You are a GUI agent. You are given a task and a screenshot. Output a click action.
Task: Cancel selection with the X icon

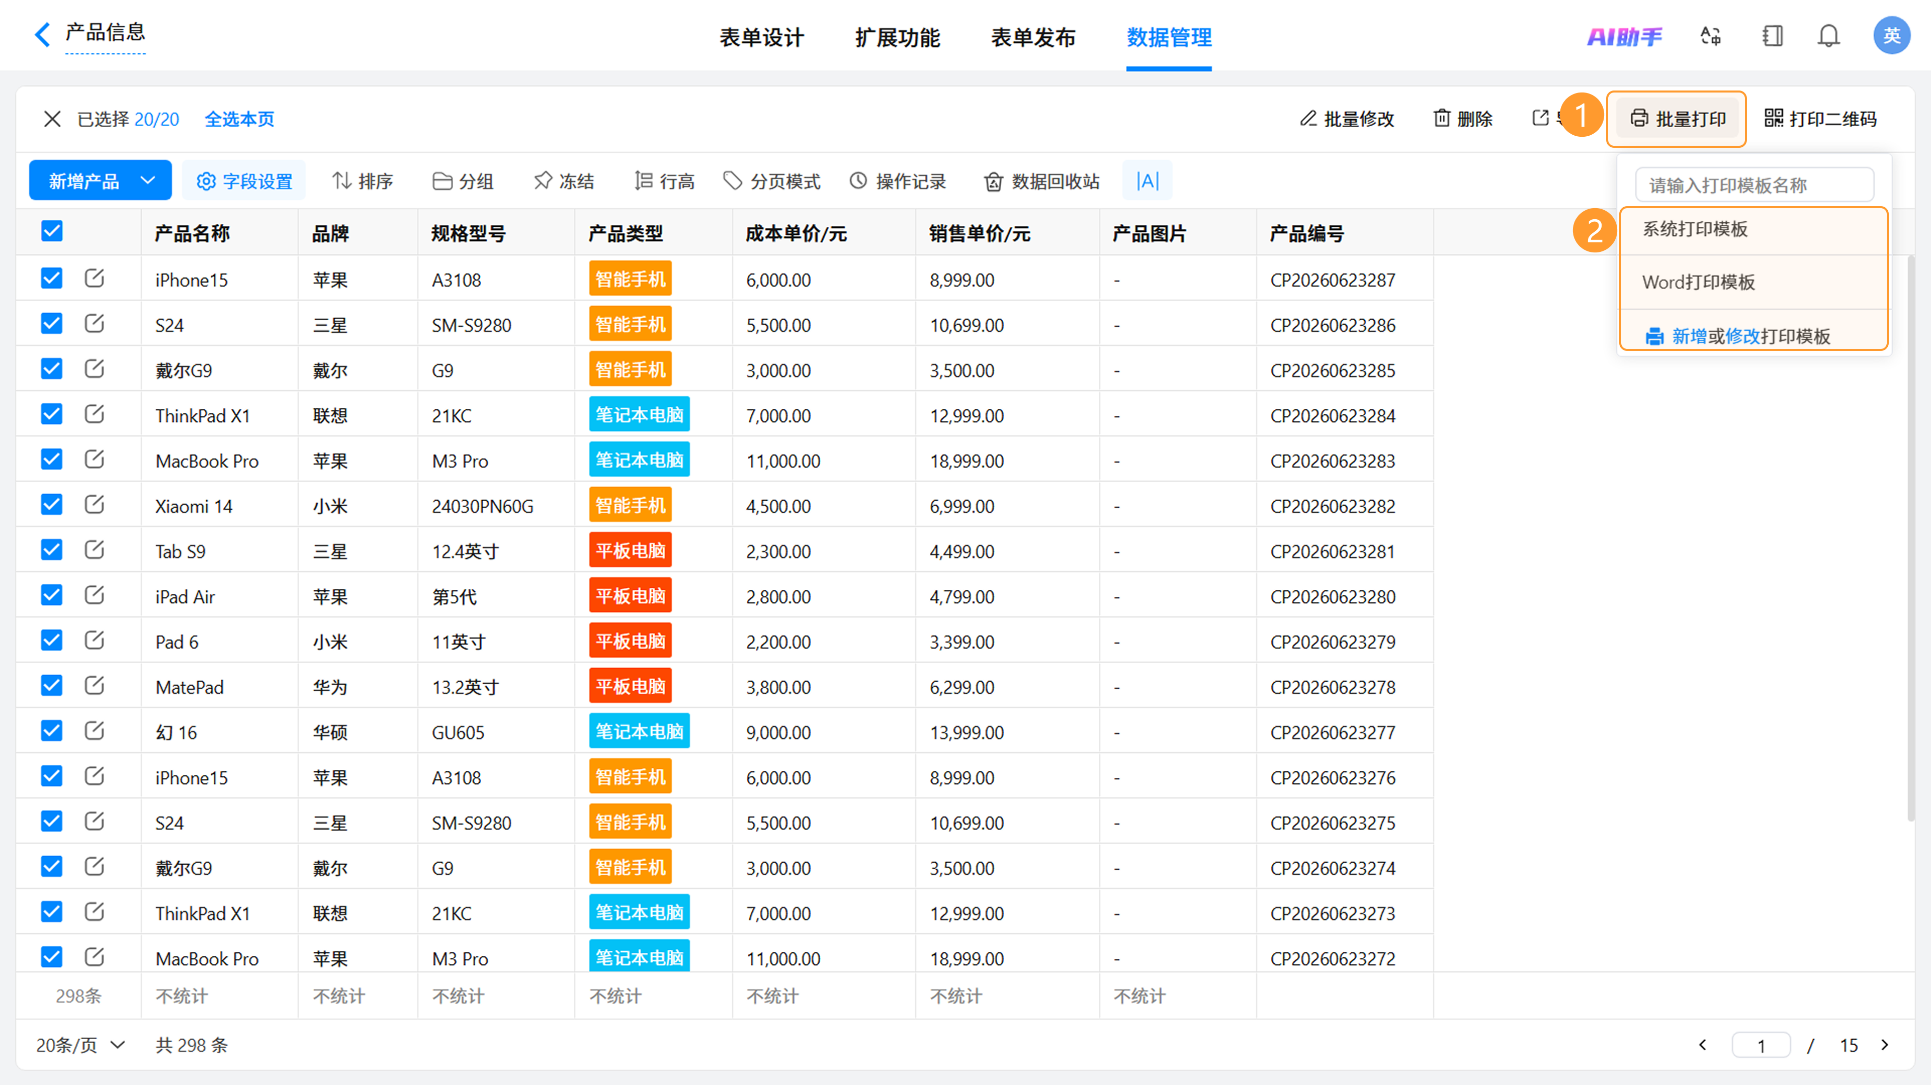click(x=52, y=119)
